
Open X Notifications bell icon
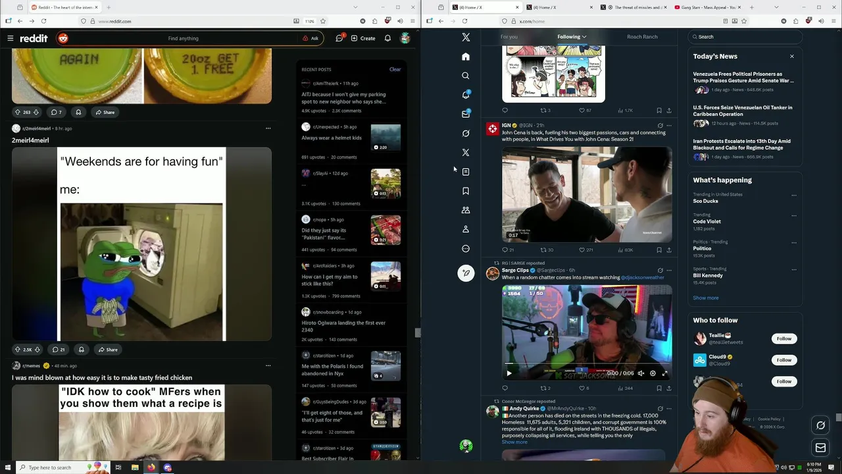click(466, 95)
